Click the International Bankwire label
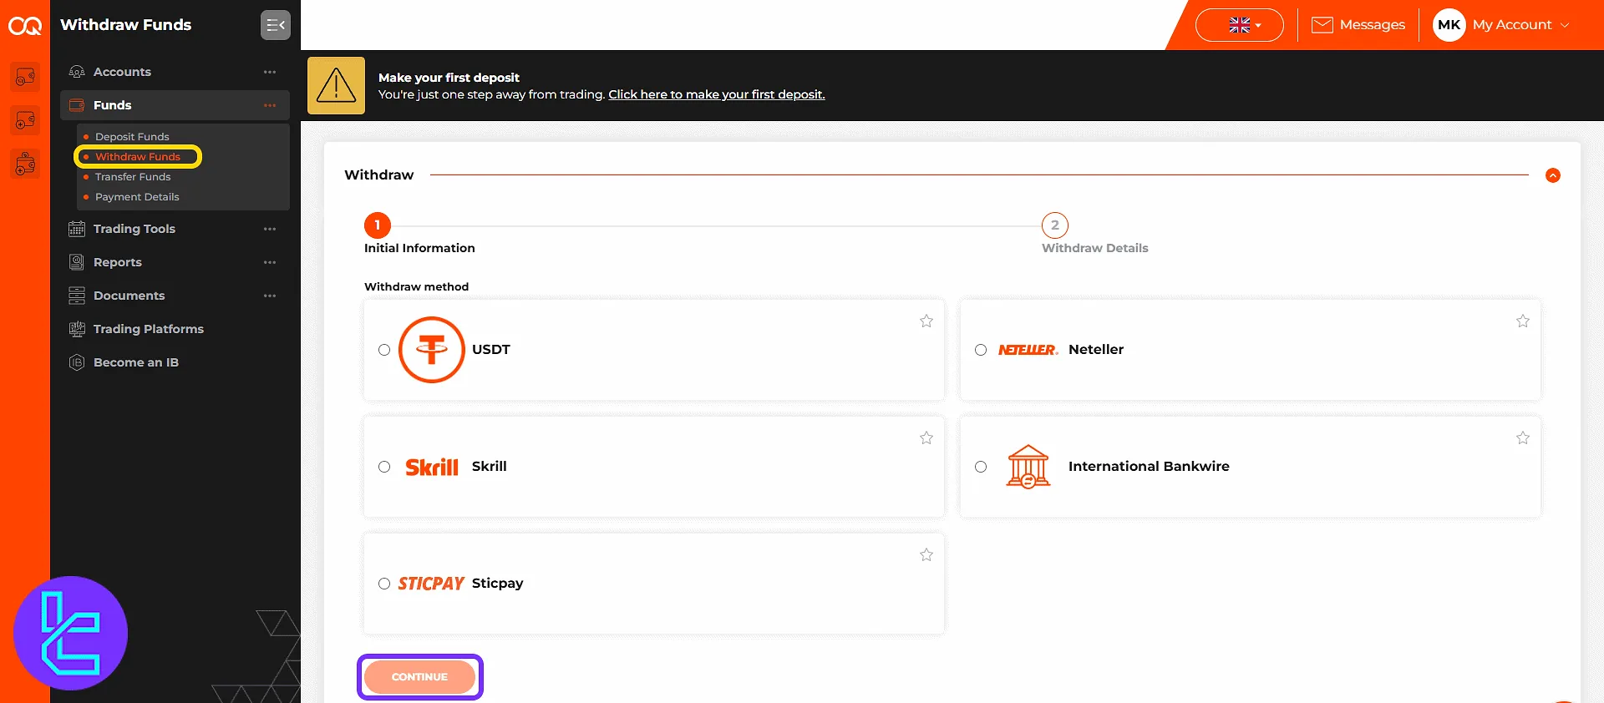The width and height of the screenshot is (1604, 703). (x=1149, y=467)
